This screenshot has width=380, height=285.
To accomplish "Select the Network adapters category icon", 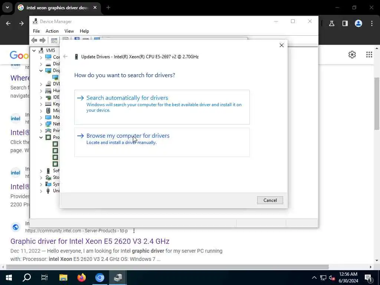I will [x=49, y=124].
